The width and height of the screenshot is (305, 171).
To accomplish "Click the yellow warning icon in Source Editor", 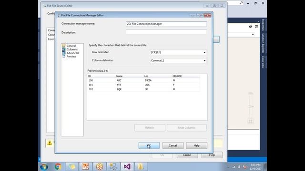I will click(x=50, y=143).
